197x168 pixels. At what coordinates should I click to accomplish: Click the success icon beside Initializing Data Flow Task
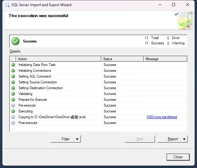point(13,65)
